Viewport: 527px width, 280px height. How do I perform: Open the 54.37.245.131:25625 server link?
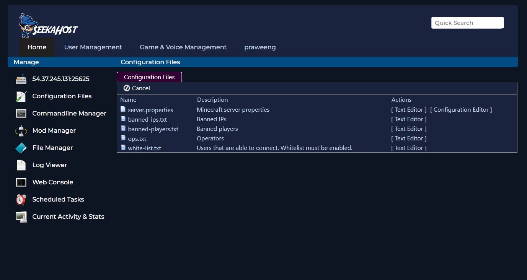(x=61, y=79)
